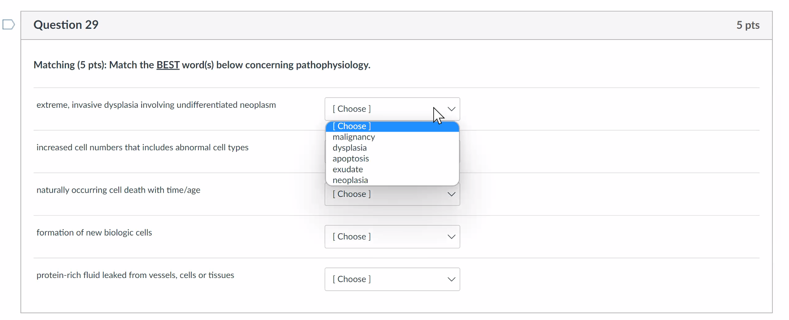
Task: Click the "protein-rich fluid leaked" prompt text
Action: (135, 275)
